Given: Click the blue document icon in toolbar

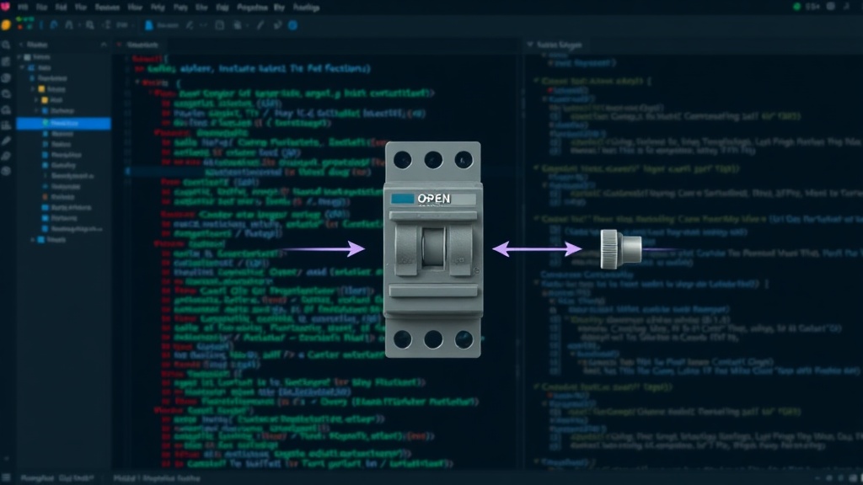Looking at the screenshot, I should tap(148, 25).
